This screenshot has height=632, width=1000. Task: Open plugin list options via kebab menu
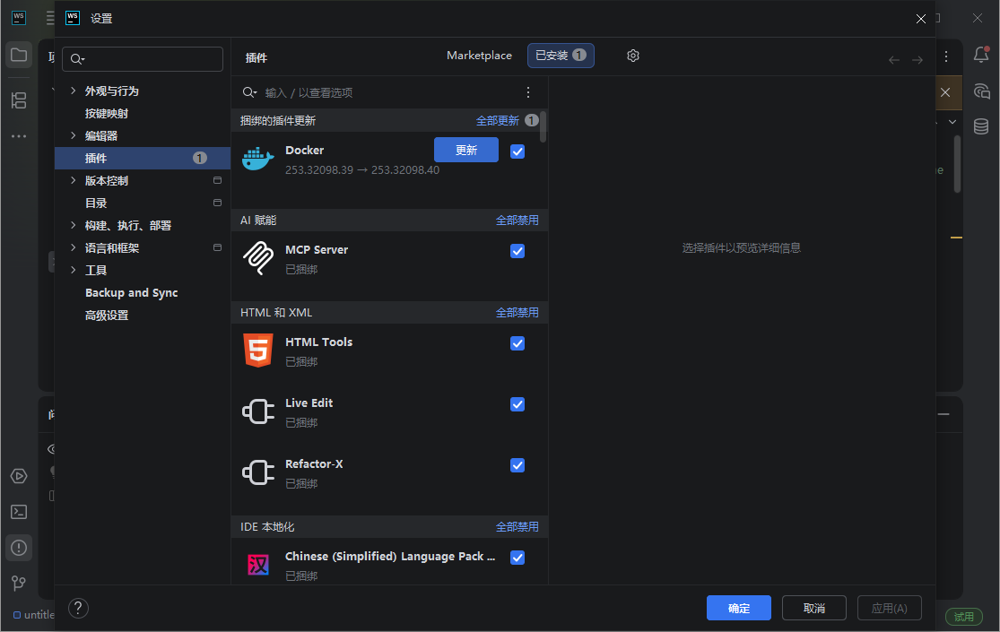(528, 92)
